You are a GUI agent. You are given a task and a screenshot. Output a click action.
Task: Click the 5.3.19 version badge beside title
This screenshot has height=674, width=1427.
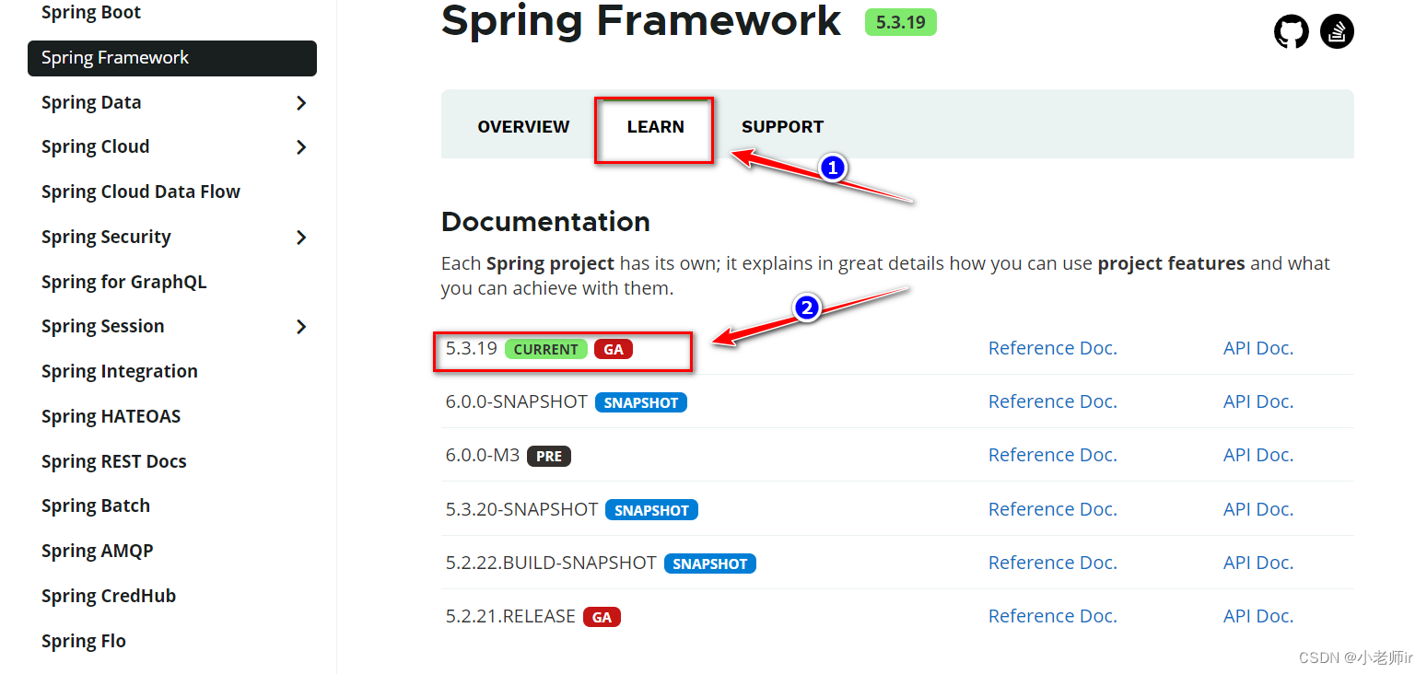tap(900, 22)
